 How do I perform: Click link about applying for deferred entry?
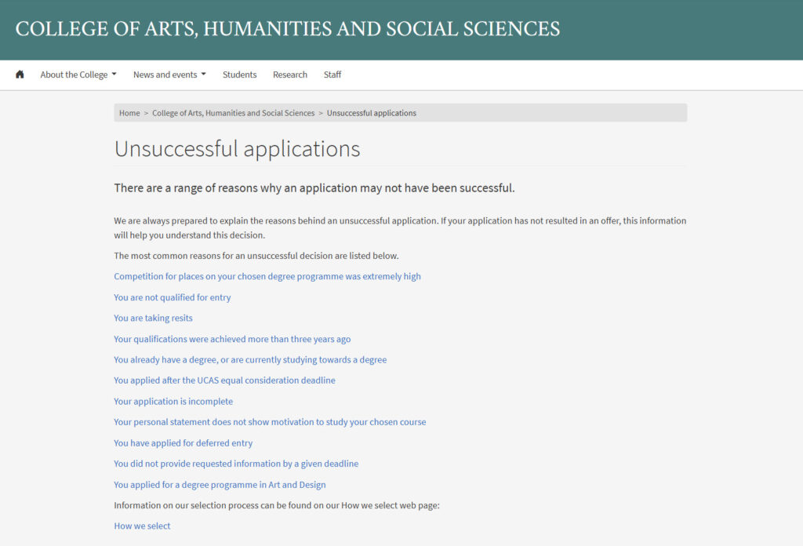coord(183,442)
